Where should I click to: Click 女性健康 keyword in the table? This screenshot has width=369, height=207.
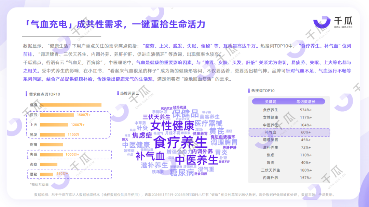click(x=270, y=117)
